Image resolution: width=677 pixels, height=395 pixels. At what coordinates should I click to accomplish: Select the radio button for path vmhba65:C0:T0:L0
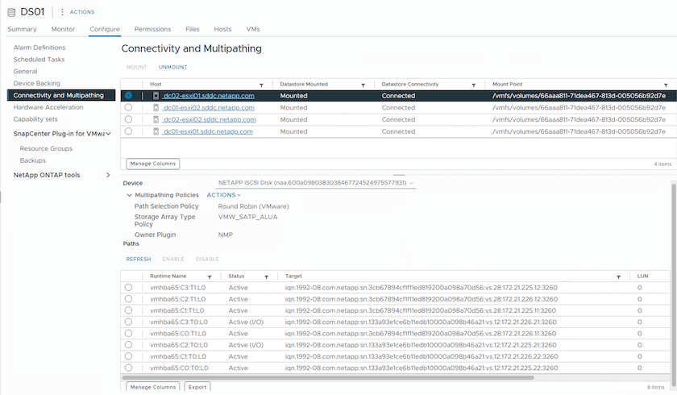click(129, 367)
